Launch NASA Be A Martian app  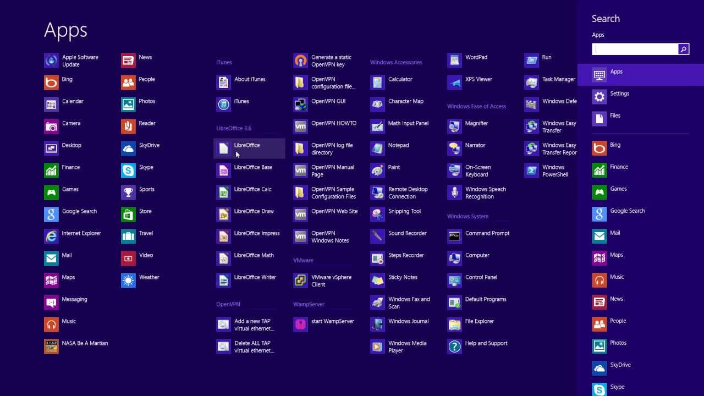tap(51, 346)
